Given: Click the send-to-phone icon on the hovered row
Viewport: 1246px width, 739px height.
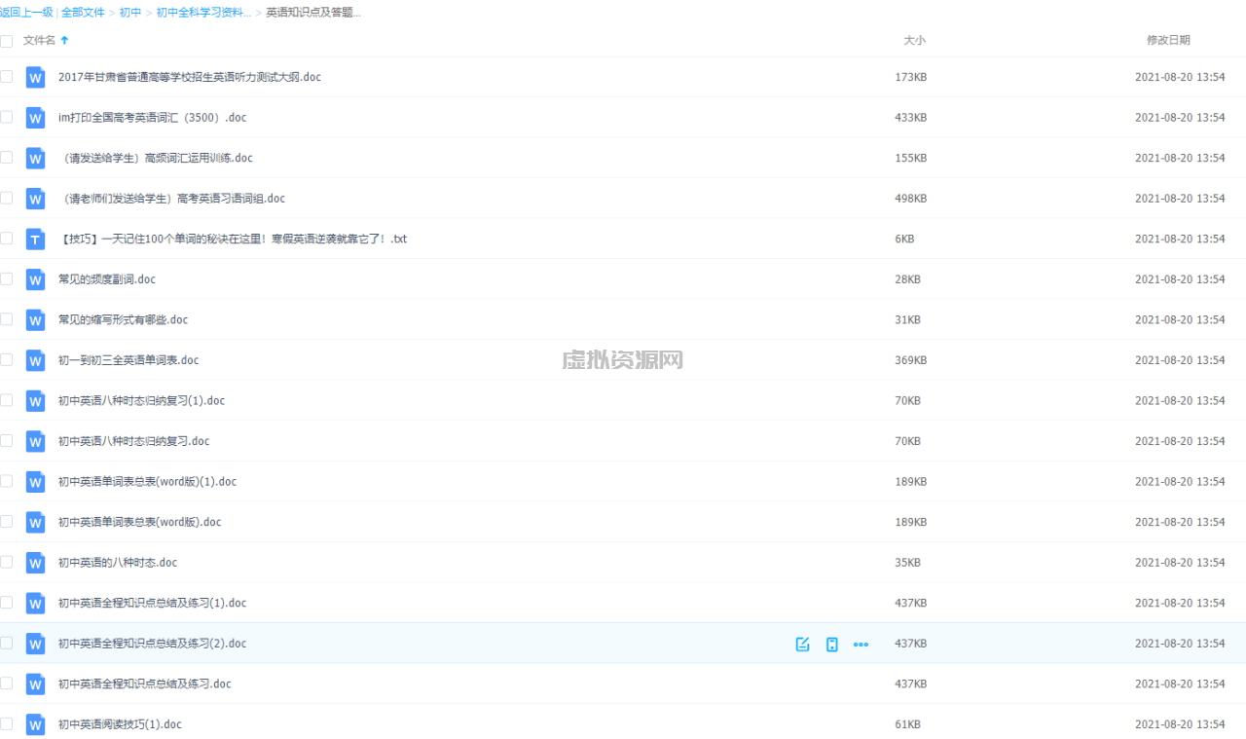Looking at the screenshot, I should pyautogui.click(x=831, y=644).
